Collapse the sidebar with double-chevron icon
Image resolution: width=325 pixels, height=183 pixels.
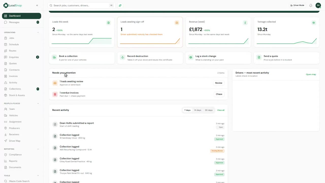pyautogui.click(x=37, y=5)
